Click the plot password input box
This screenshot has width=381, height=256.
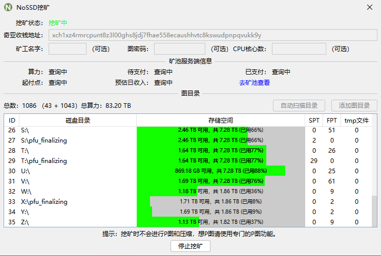(179, 49)
